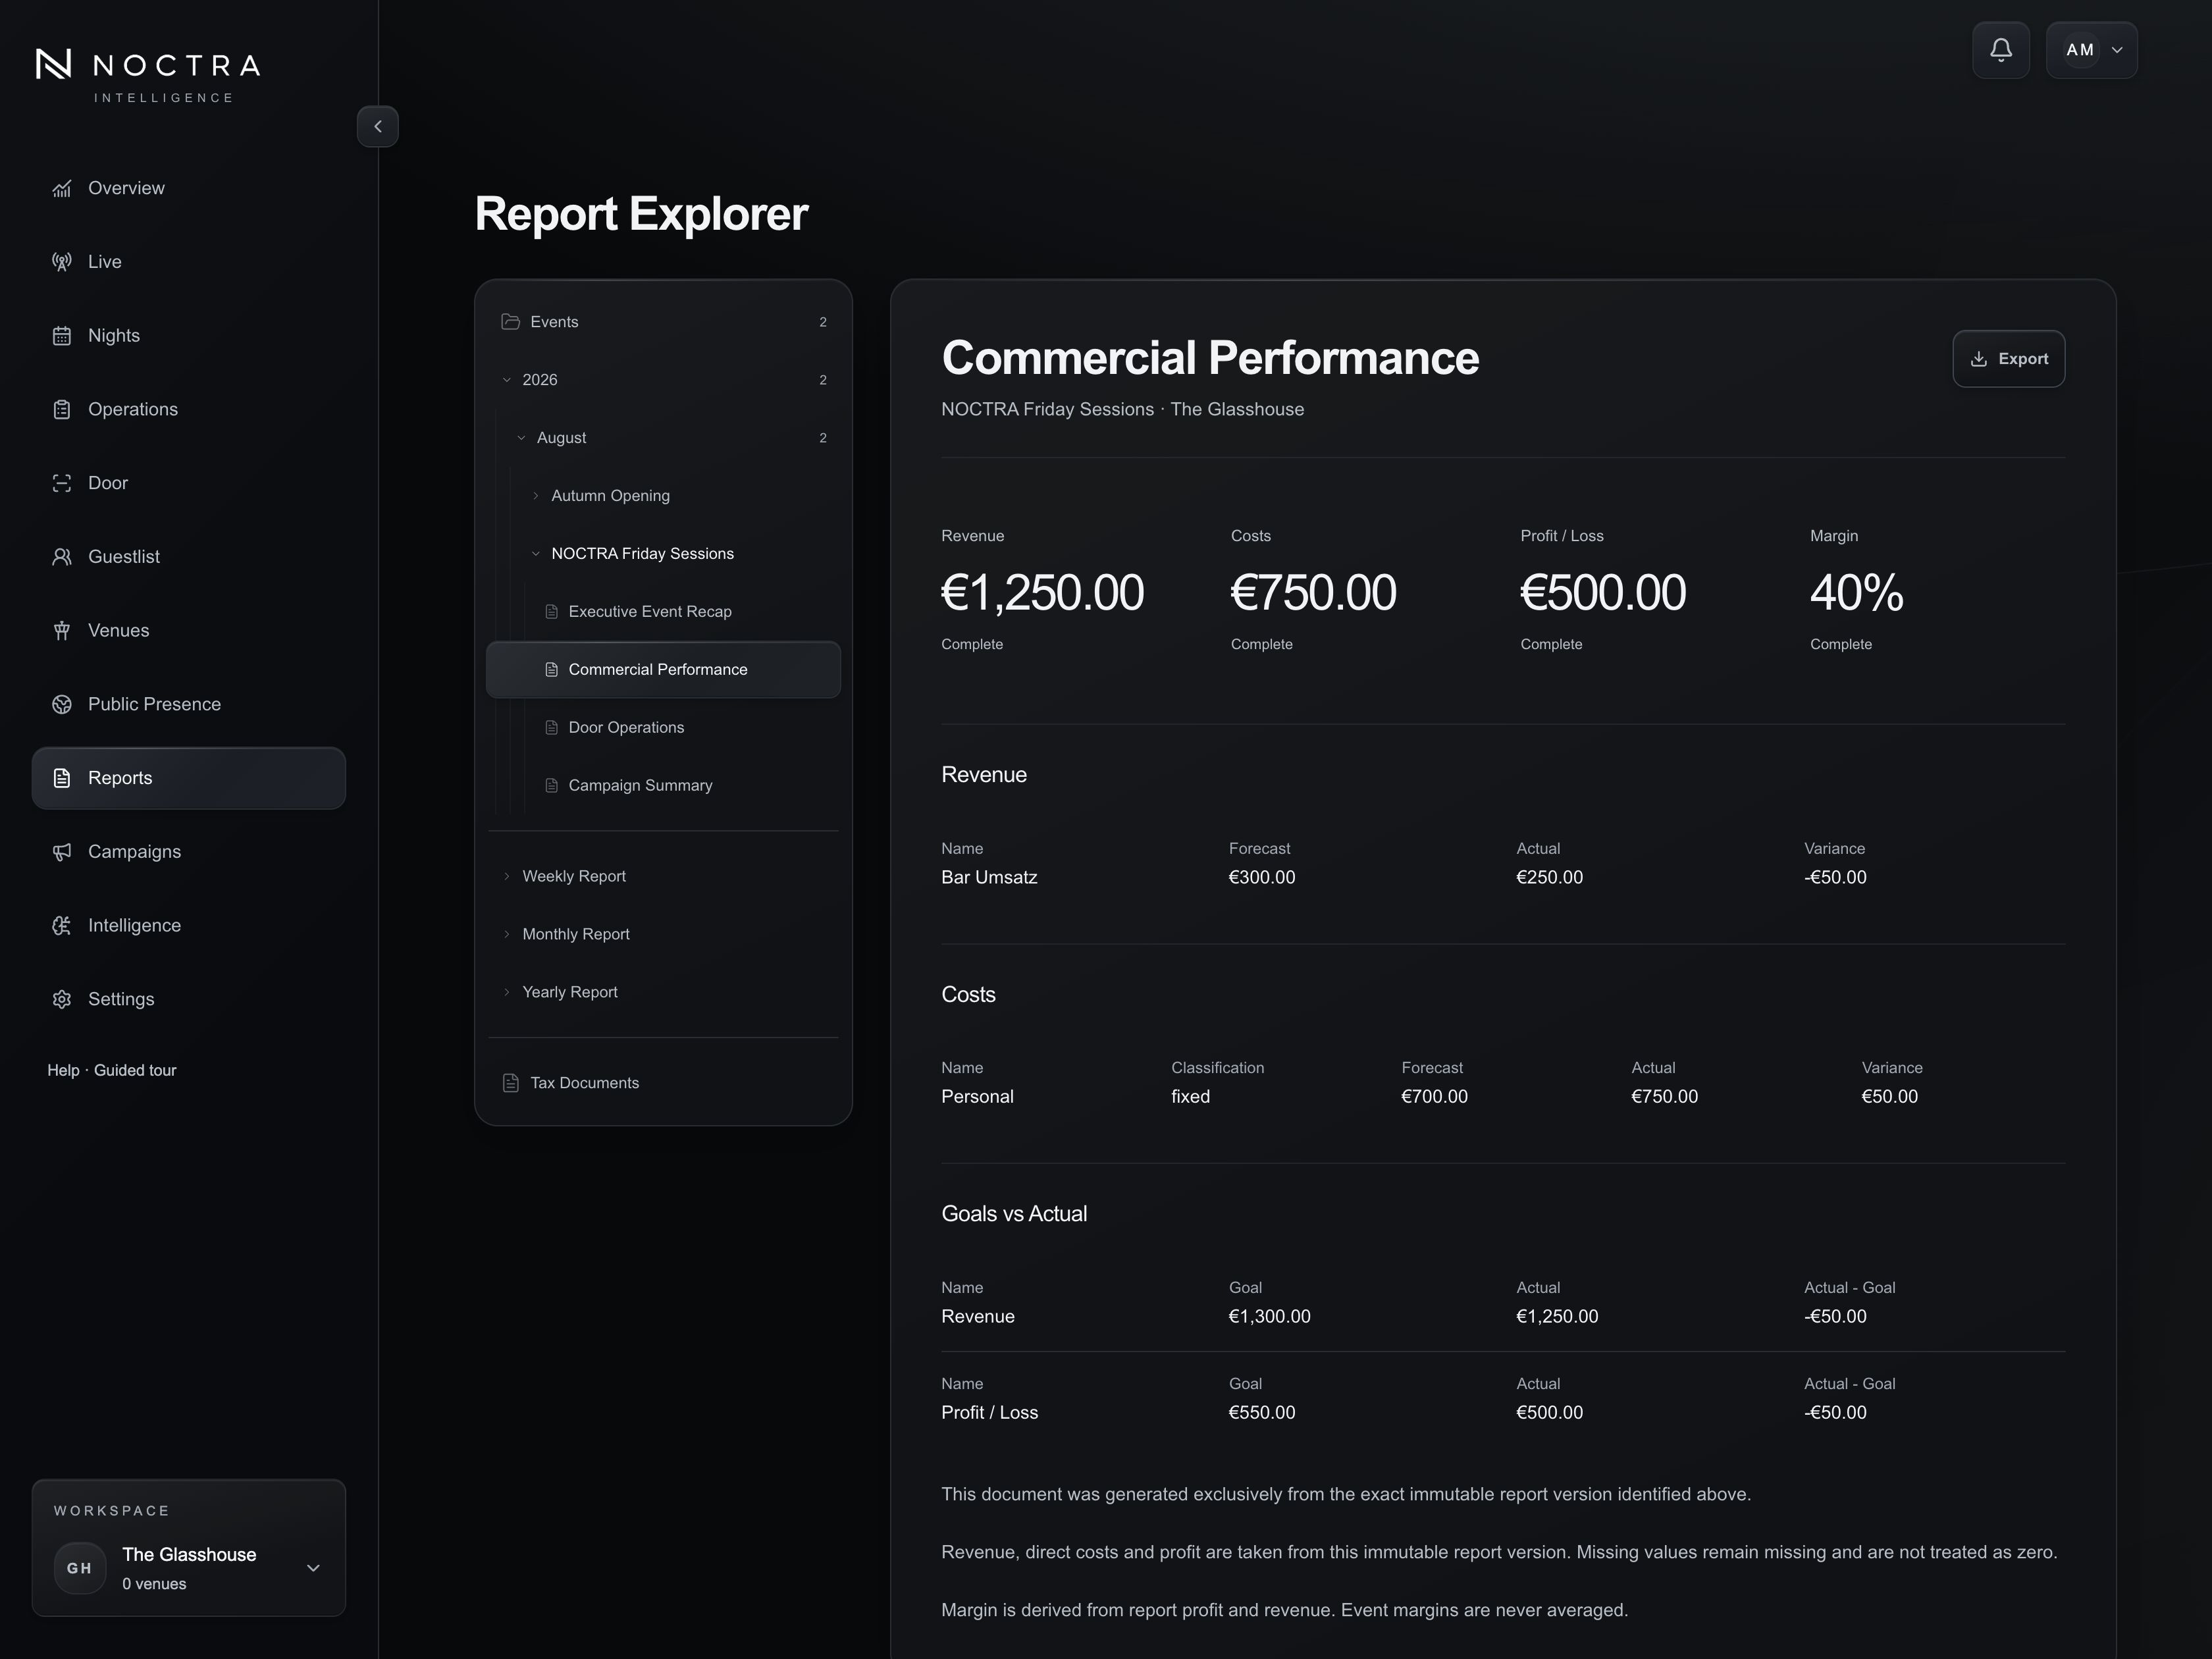2212x1659 pixels.
Task: Click the Venues icon in sidebar
Action: [x=62, y=630]
